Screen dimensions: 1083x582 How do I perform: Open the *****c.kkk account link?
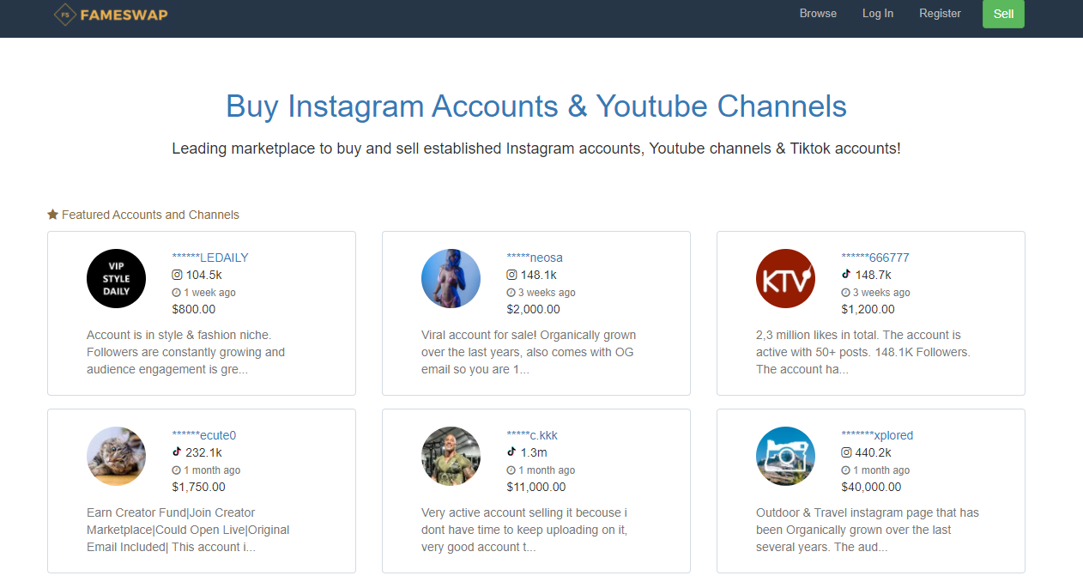(x=532, y=435)
